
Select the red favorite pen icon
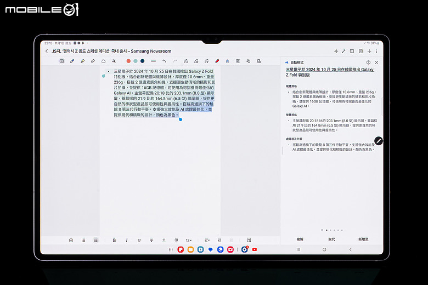(217, 61)
